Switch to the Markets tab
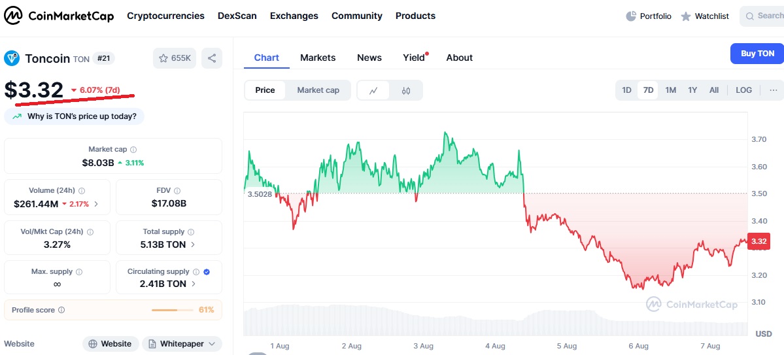Screen dimensions: 784x355 318,58
